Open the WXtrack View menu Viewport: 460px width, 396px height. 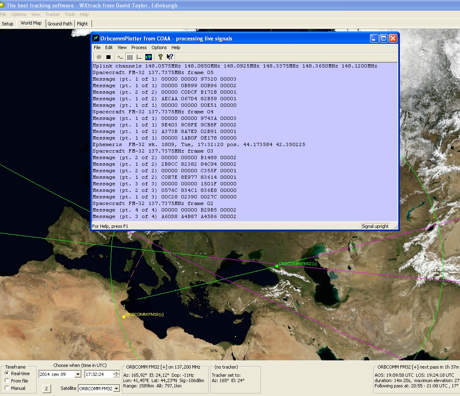[x=36, y=14]
